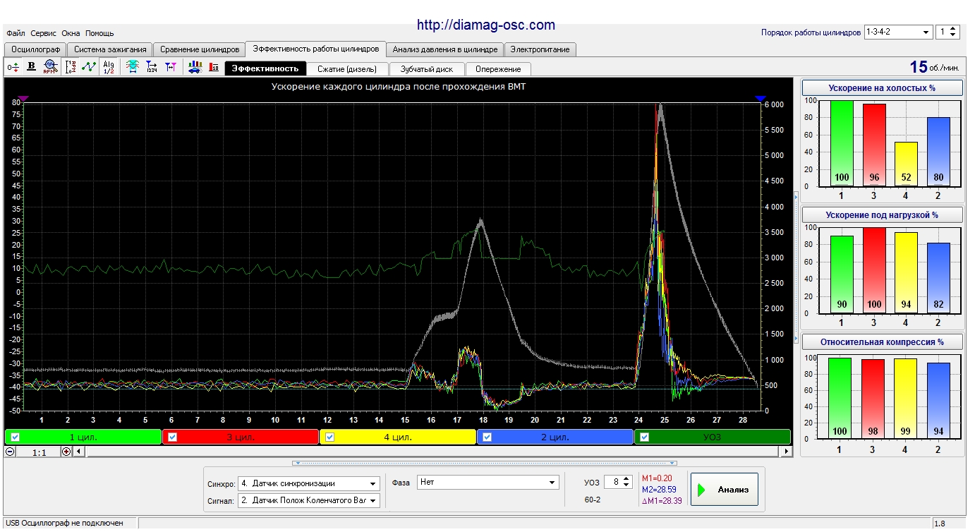
Task: Click the red bar 10 icon
Action: pos(214,67)
